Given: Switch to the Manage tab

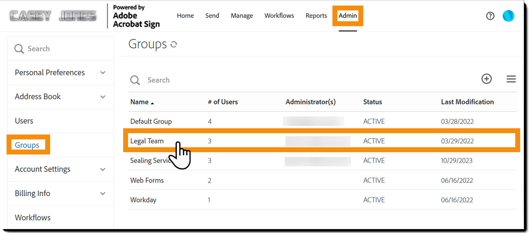Looking at the screenshot, I should (242, 16).
